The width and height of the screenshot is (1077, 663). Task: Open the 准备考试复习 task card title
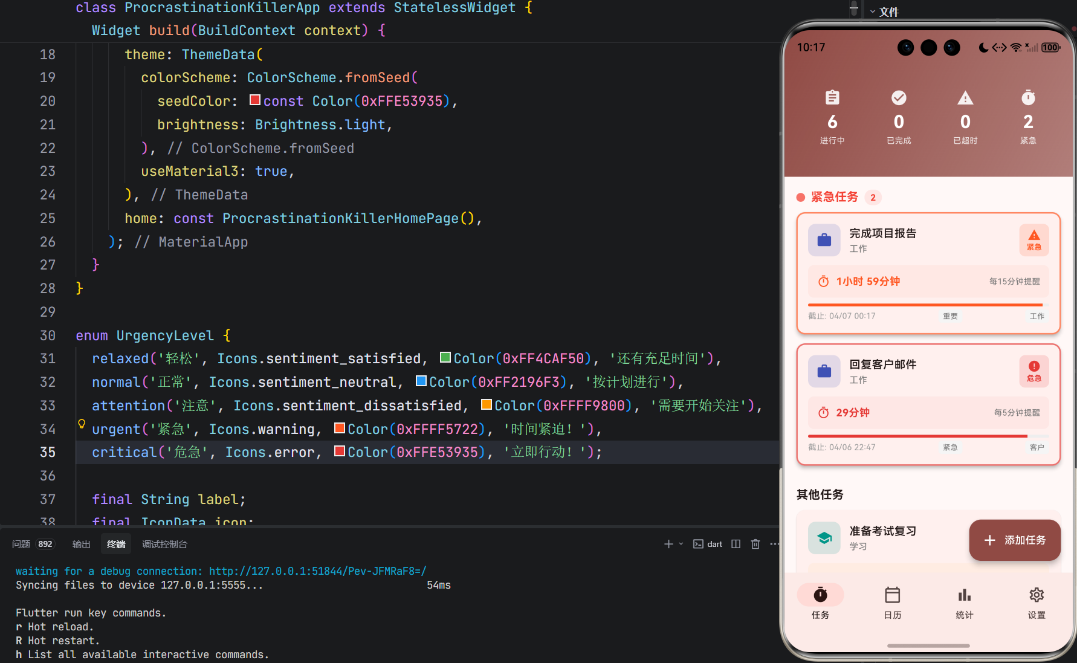click(883, 531)
